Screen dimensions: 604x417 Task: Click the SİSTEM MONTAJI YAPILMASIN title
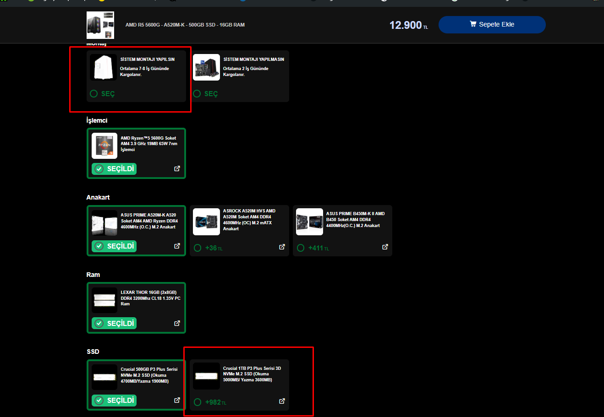253,60
